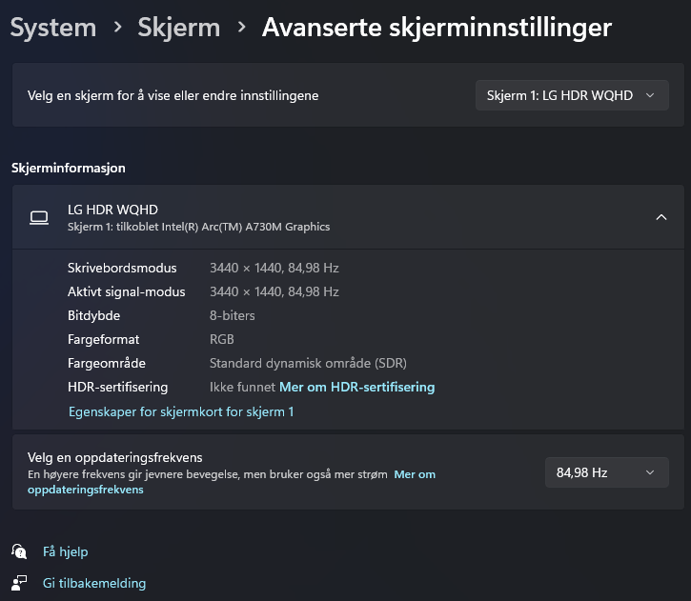The width and height of the screenshot is (691, 601).
Task: Go back to System in the breadcrumb
Action: click(x=53, y=28)
